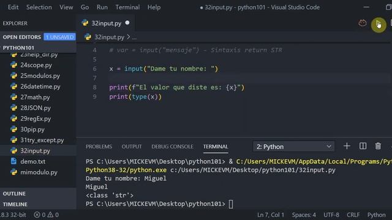Click 32input.py in the breadcrumb
The image size is (392, 220).
(109, 37)
